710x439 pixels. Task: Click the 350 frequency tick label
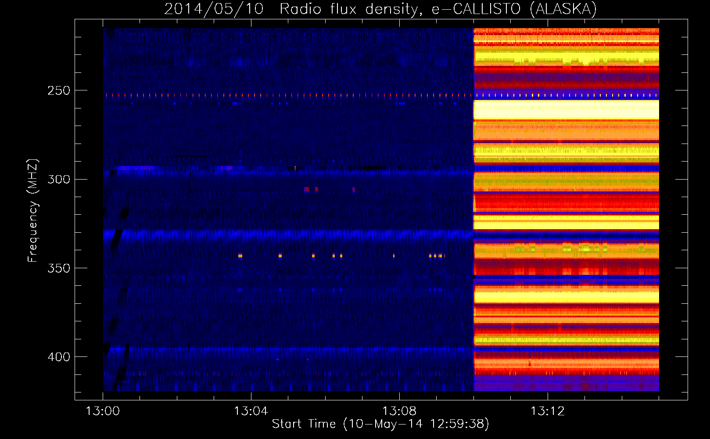pos(59,268)
